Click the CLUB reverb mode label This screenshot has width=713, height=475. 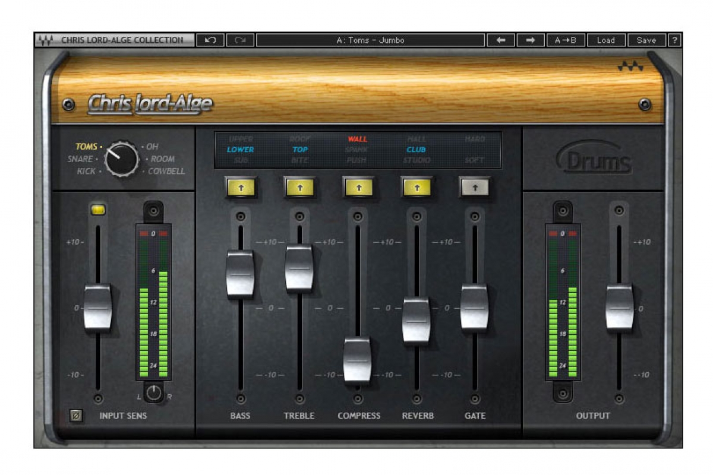tap(417, 150)
